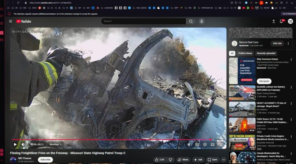Expand the Wreckage chapter list
This screenshot has width=296, height=164.
pos(55,144)
